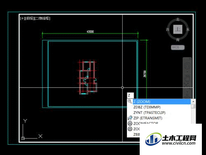Choose ZDBZ (TDIMMP) from the command list
Viewport: 206px width, 155px height.
coord(147,107)
